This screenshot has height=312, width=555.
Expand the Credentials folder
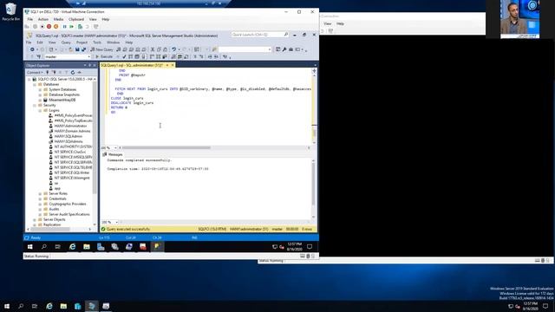coord(40,198)
